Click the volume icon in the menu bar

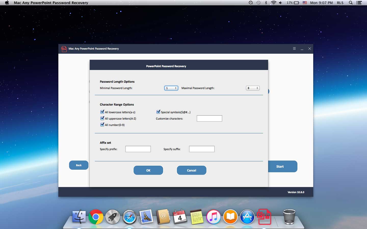[x=281, y=3]
